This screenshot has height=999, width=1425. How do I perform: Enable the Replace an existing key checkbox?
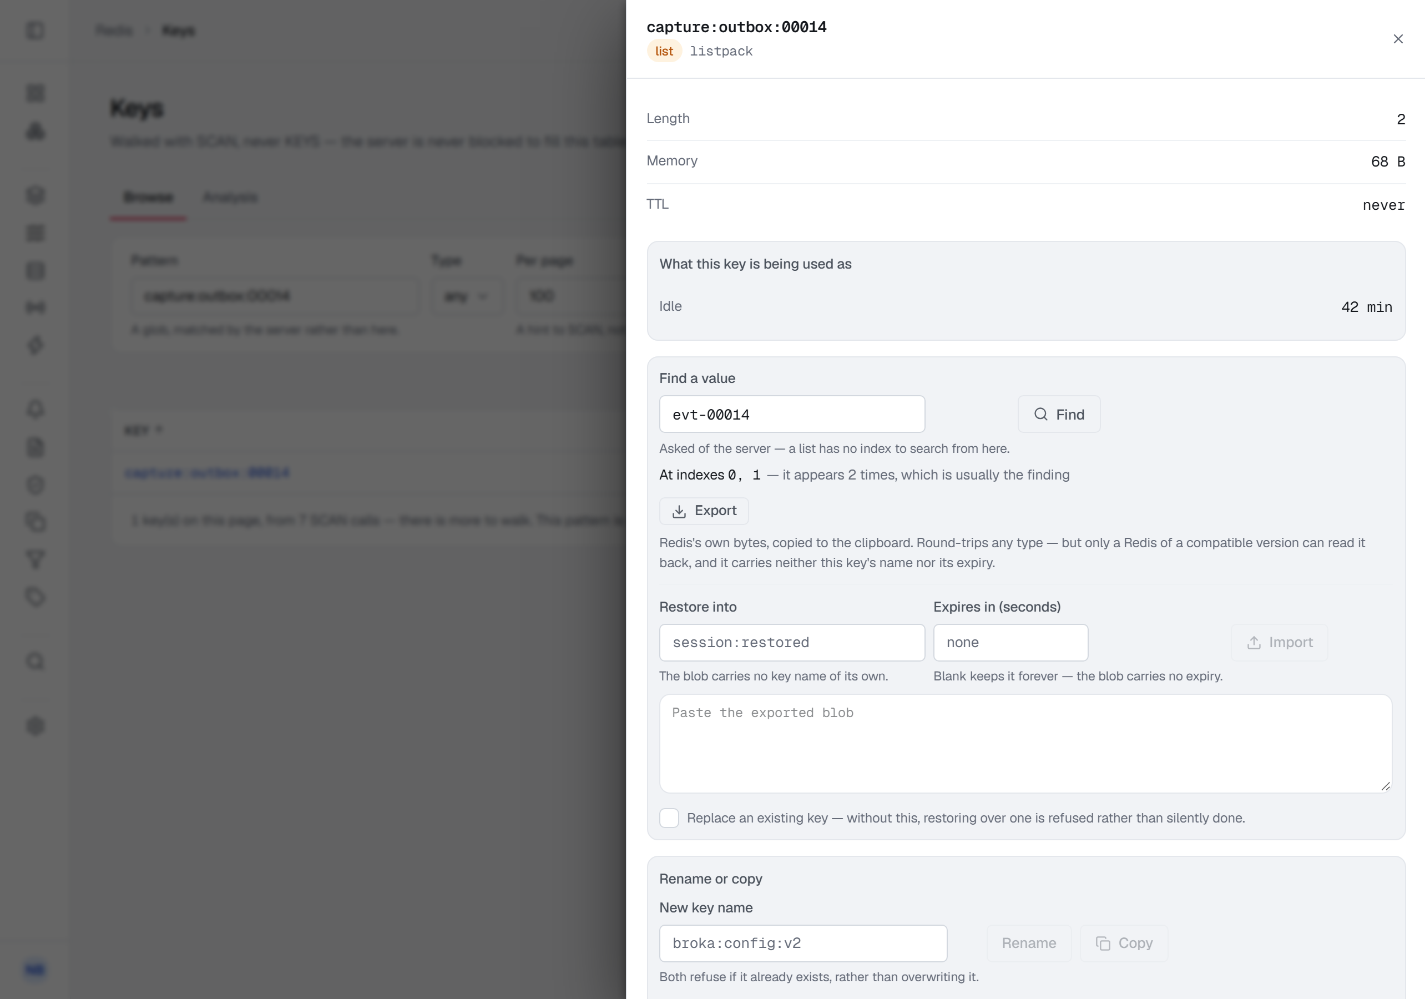point(669,818)
